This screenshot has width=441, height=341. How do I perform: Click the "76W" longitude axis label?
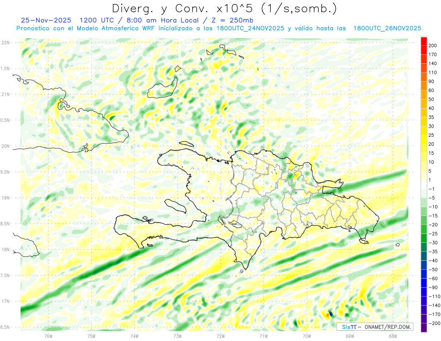click(x=48, y=336)
